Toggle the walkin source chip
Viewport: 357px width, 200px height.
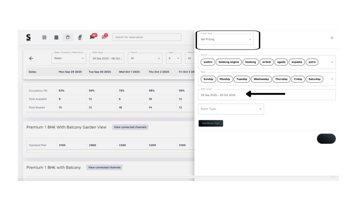pyautogui.click(x=208, y=62)
